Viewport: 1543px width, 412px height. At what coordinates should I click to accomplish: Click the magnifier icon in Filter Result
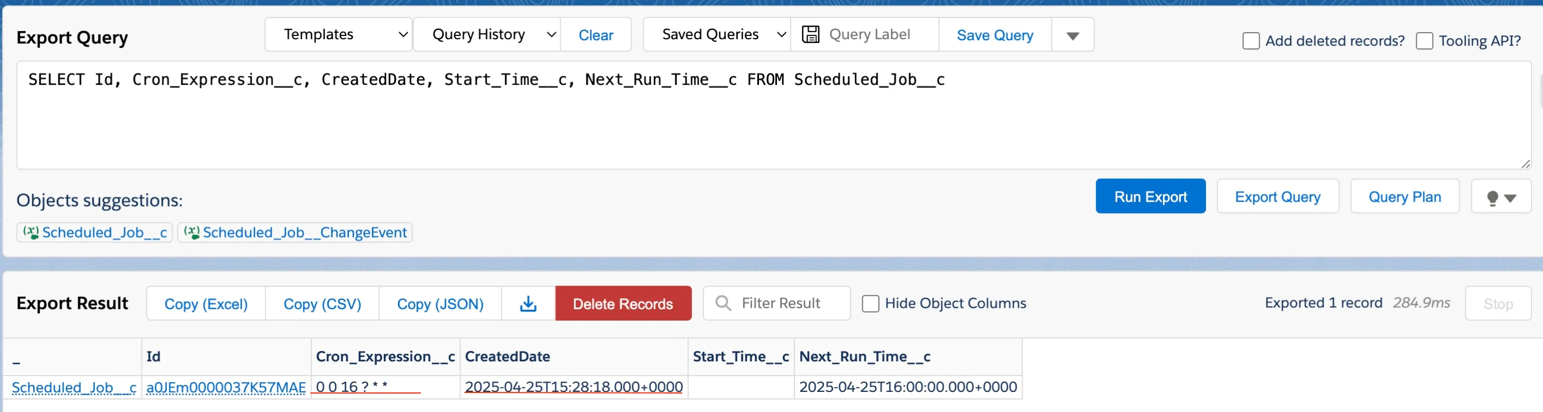click(x=723, y=303)
